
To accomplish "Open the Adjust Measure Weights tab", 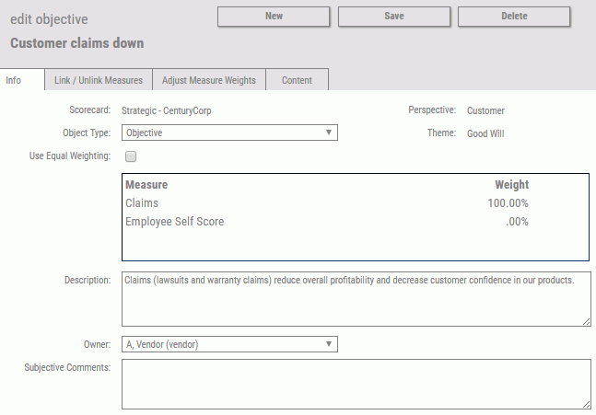I will coord(209,80).
